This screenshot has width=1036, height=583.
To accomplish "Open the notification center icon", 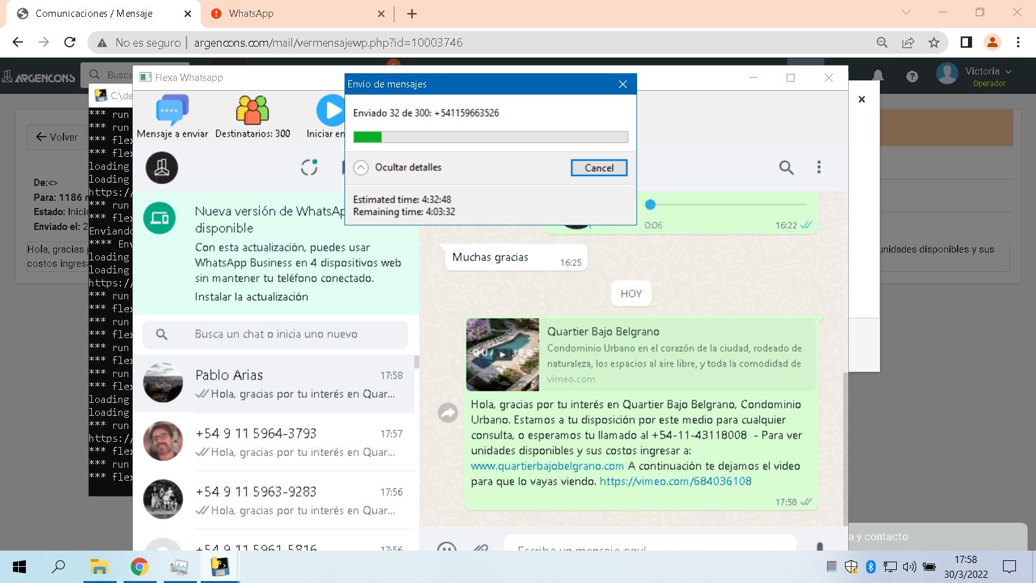I will point(1009,567).
